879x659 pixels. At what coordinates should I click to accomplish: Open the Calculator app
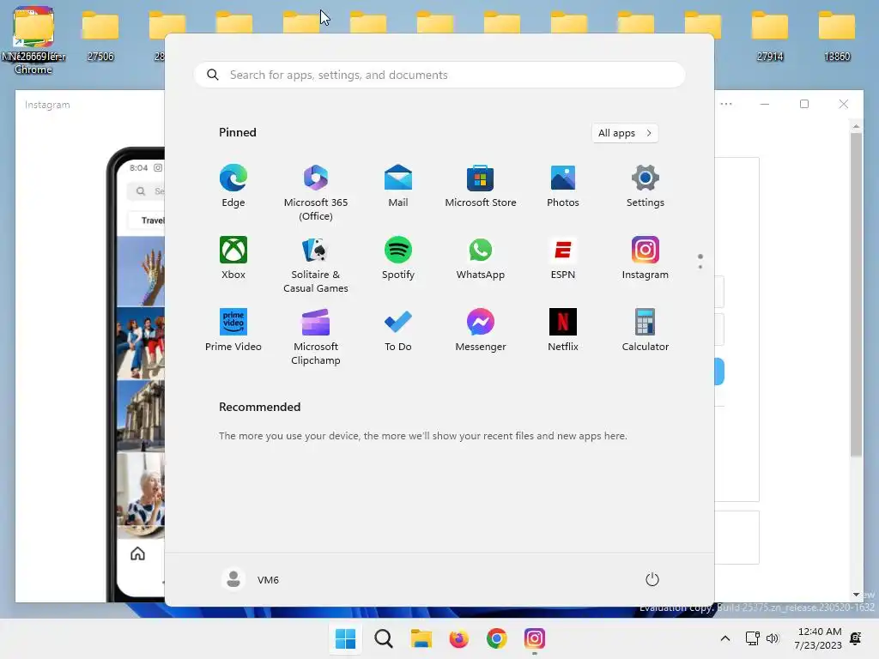646,330
